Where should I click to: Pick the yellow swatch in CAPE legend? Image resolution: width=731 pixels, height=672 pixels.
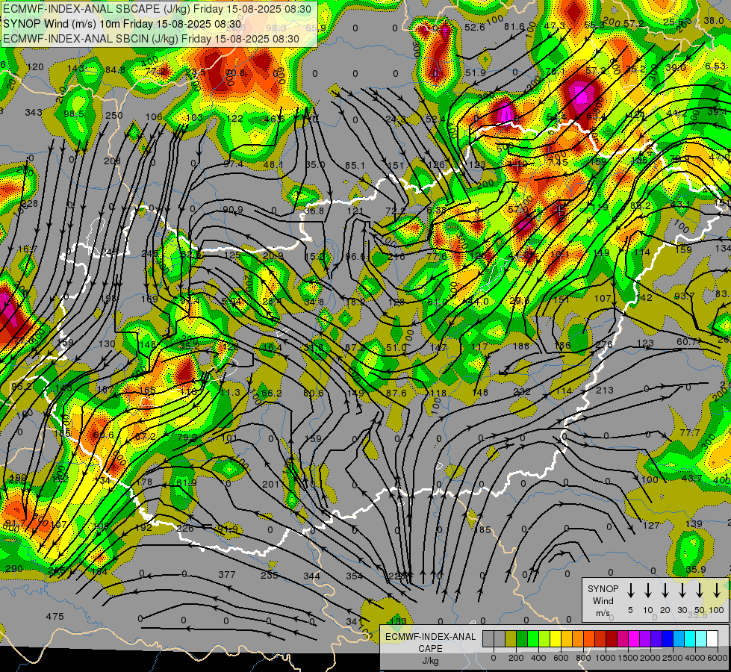click(556, 638)
